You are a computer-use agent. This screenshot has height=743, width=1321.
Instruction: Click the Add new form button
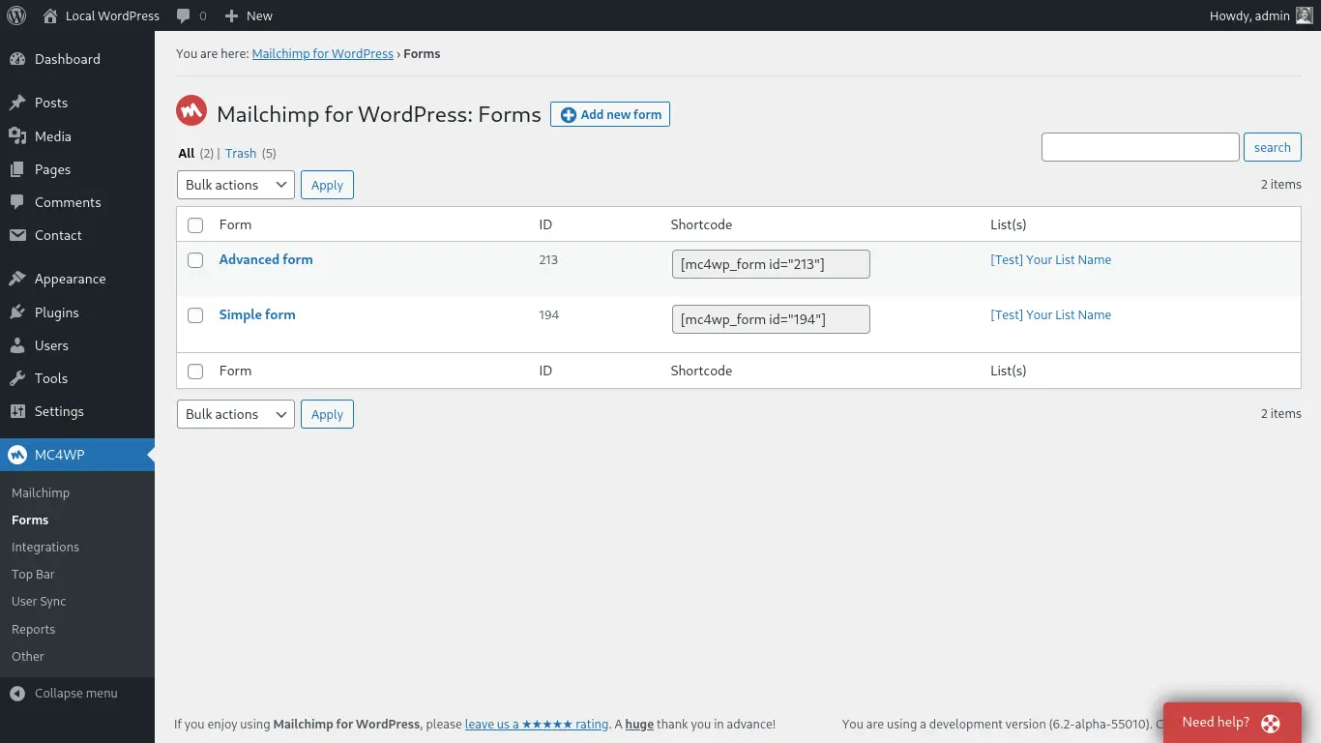(x=610, y=114)
